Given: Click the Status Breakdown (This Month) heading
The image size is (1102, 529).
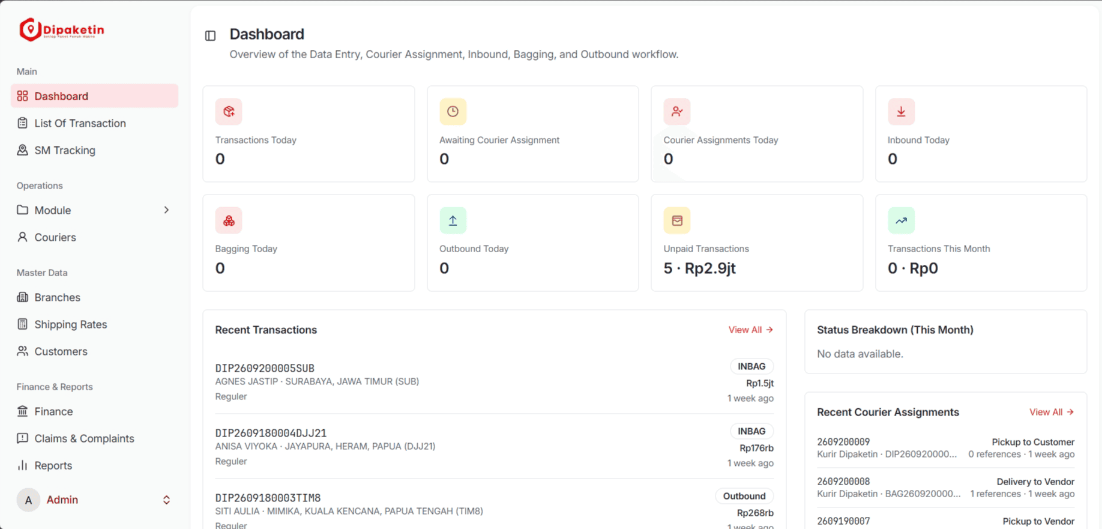Looking at the screenshot, I should point(895,330).
